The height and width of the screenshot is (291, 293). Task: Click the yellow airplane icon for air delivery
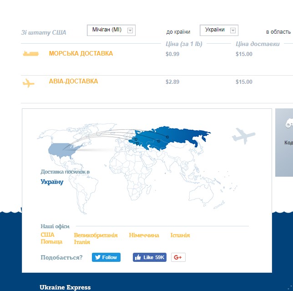pyautogui.click(x=29, y=83)
